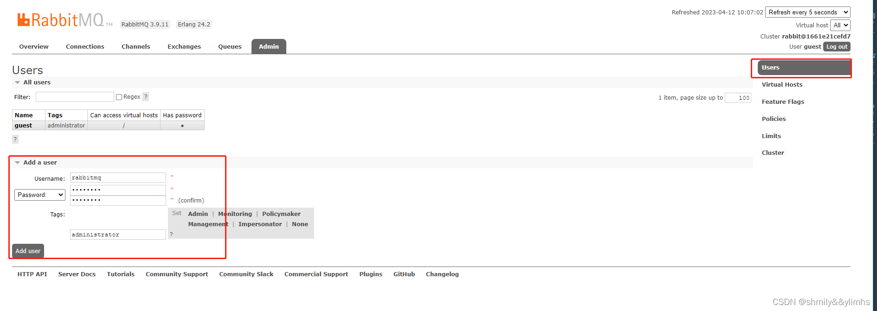Click the Erlang 24.2 version badge
This screenshot has width=877, height=311.
point(194,24)
